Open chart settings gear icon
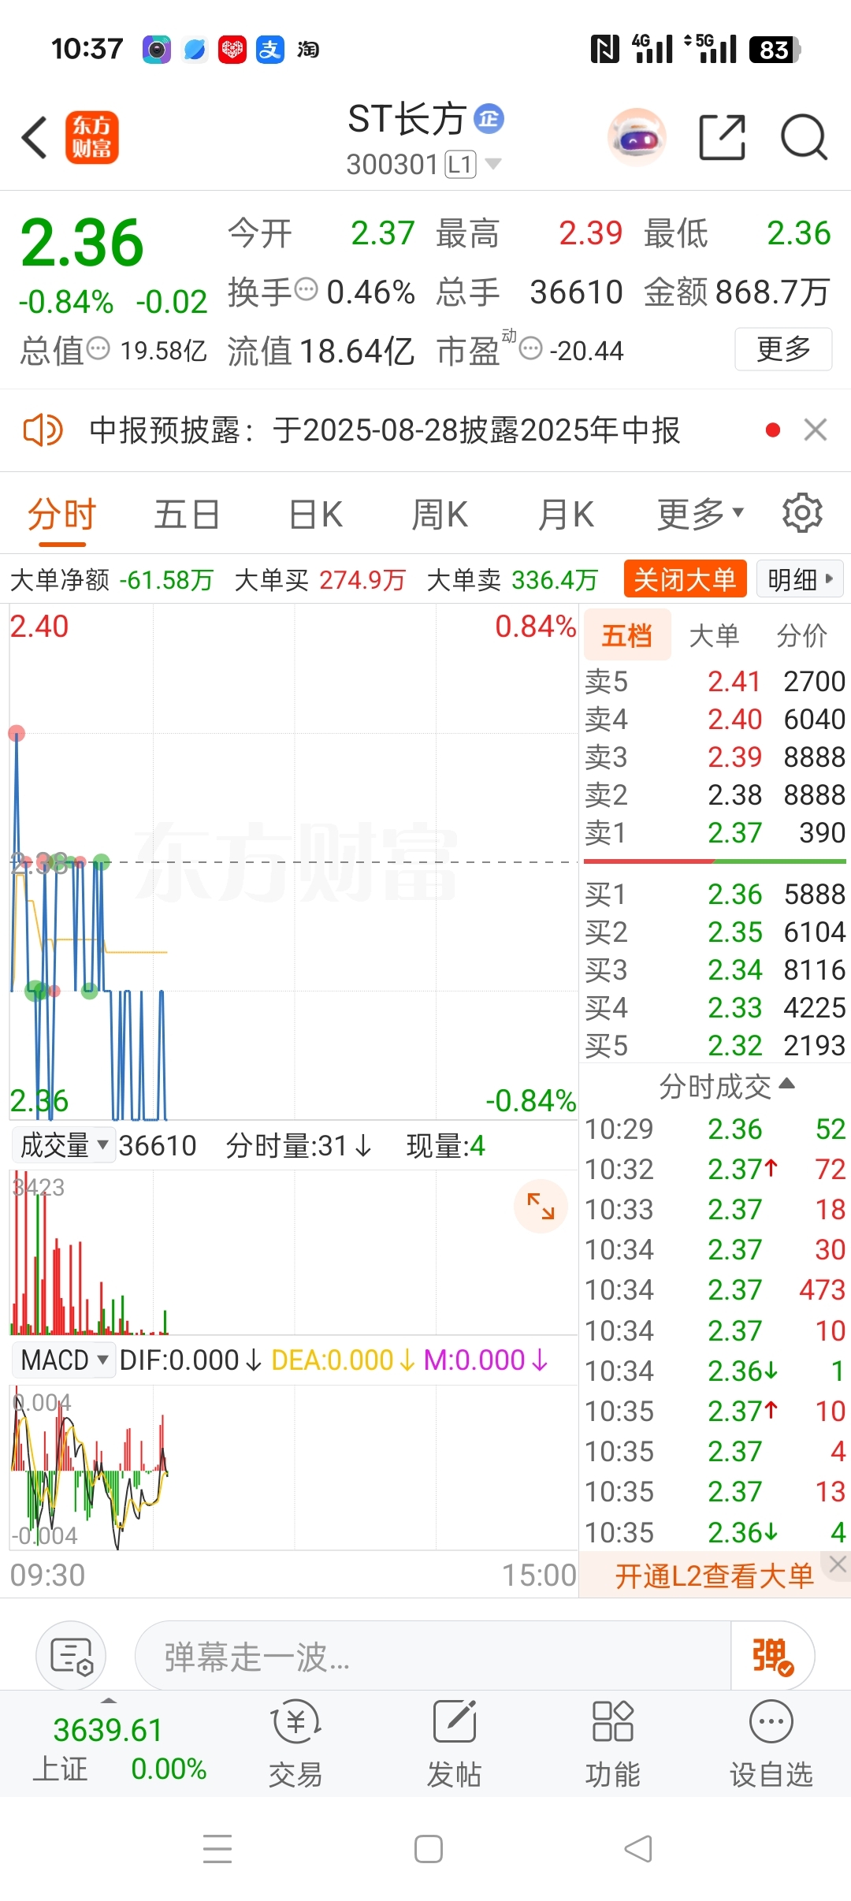This screenshot has width=851, height=1901. coord(802,514)
